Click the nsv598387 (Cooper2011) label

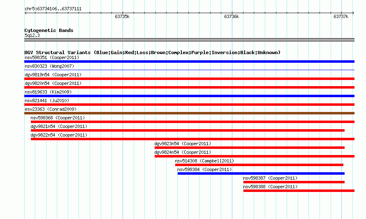coord(270,178)
